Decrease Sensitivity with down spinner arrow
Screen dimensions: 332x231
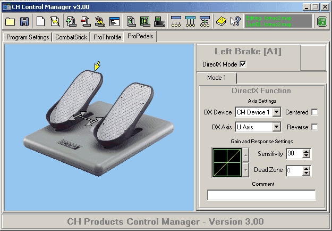click(x=306, y=156)
